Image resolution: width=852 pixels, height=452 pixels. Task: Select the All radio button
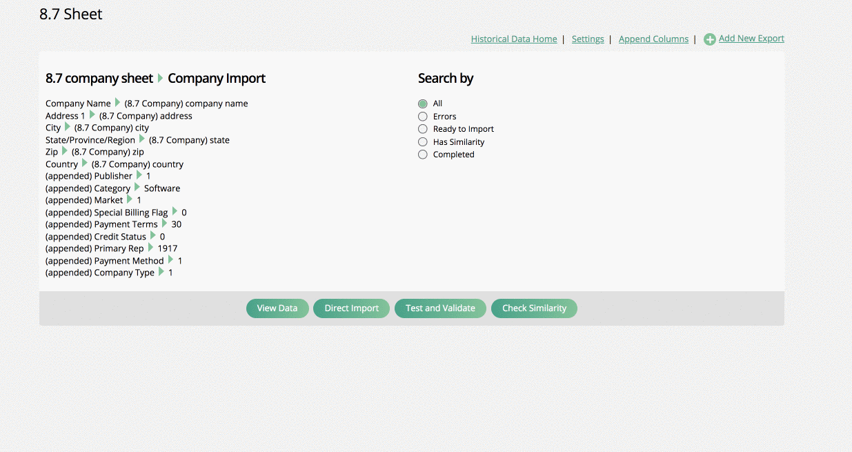pyautogui.click(x=423, y=104)
